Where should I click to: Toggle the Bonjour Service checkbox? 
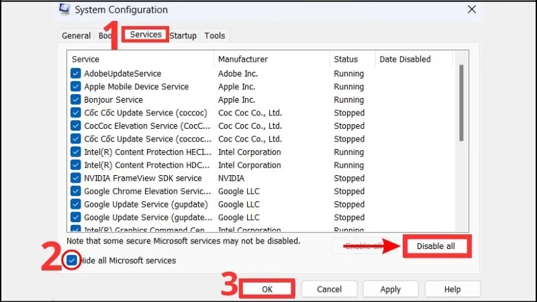76,100
